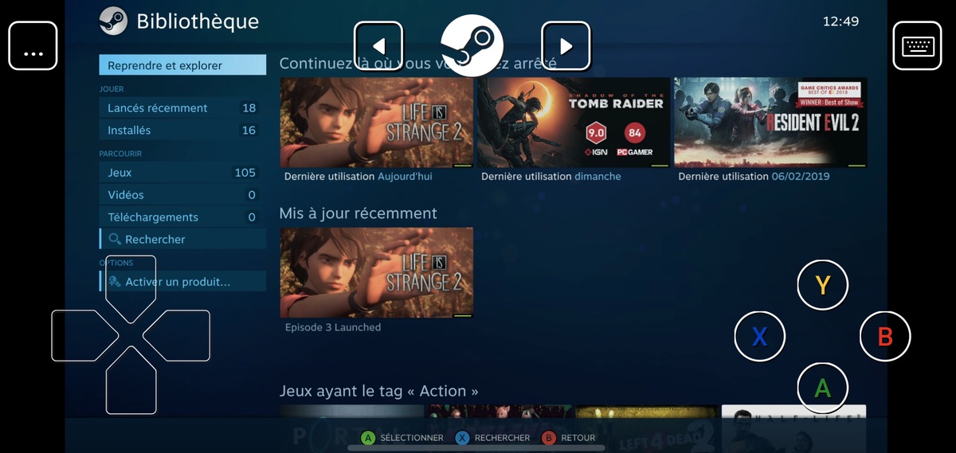
Task: Open the Téléchargements category
Action: (182, 217)
